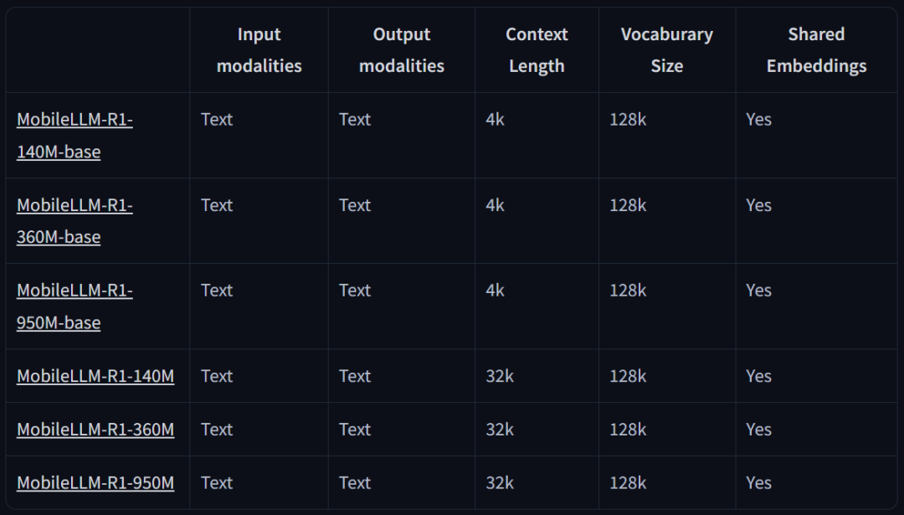
Task: Select the 128k vocabulary cell for MobileLLM-R1-950M
Action: (628, 483)
